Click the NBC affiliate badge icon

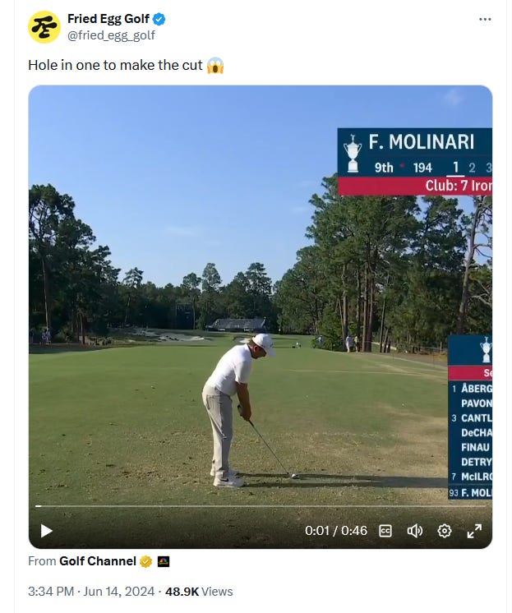(163, 562)
